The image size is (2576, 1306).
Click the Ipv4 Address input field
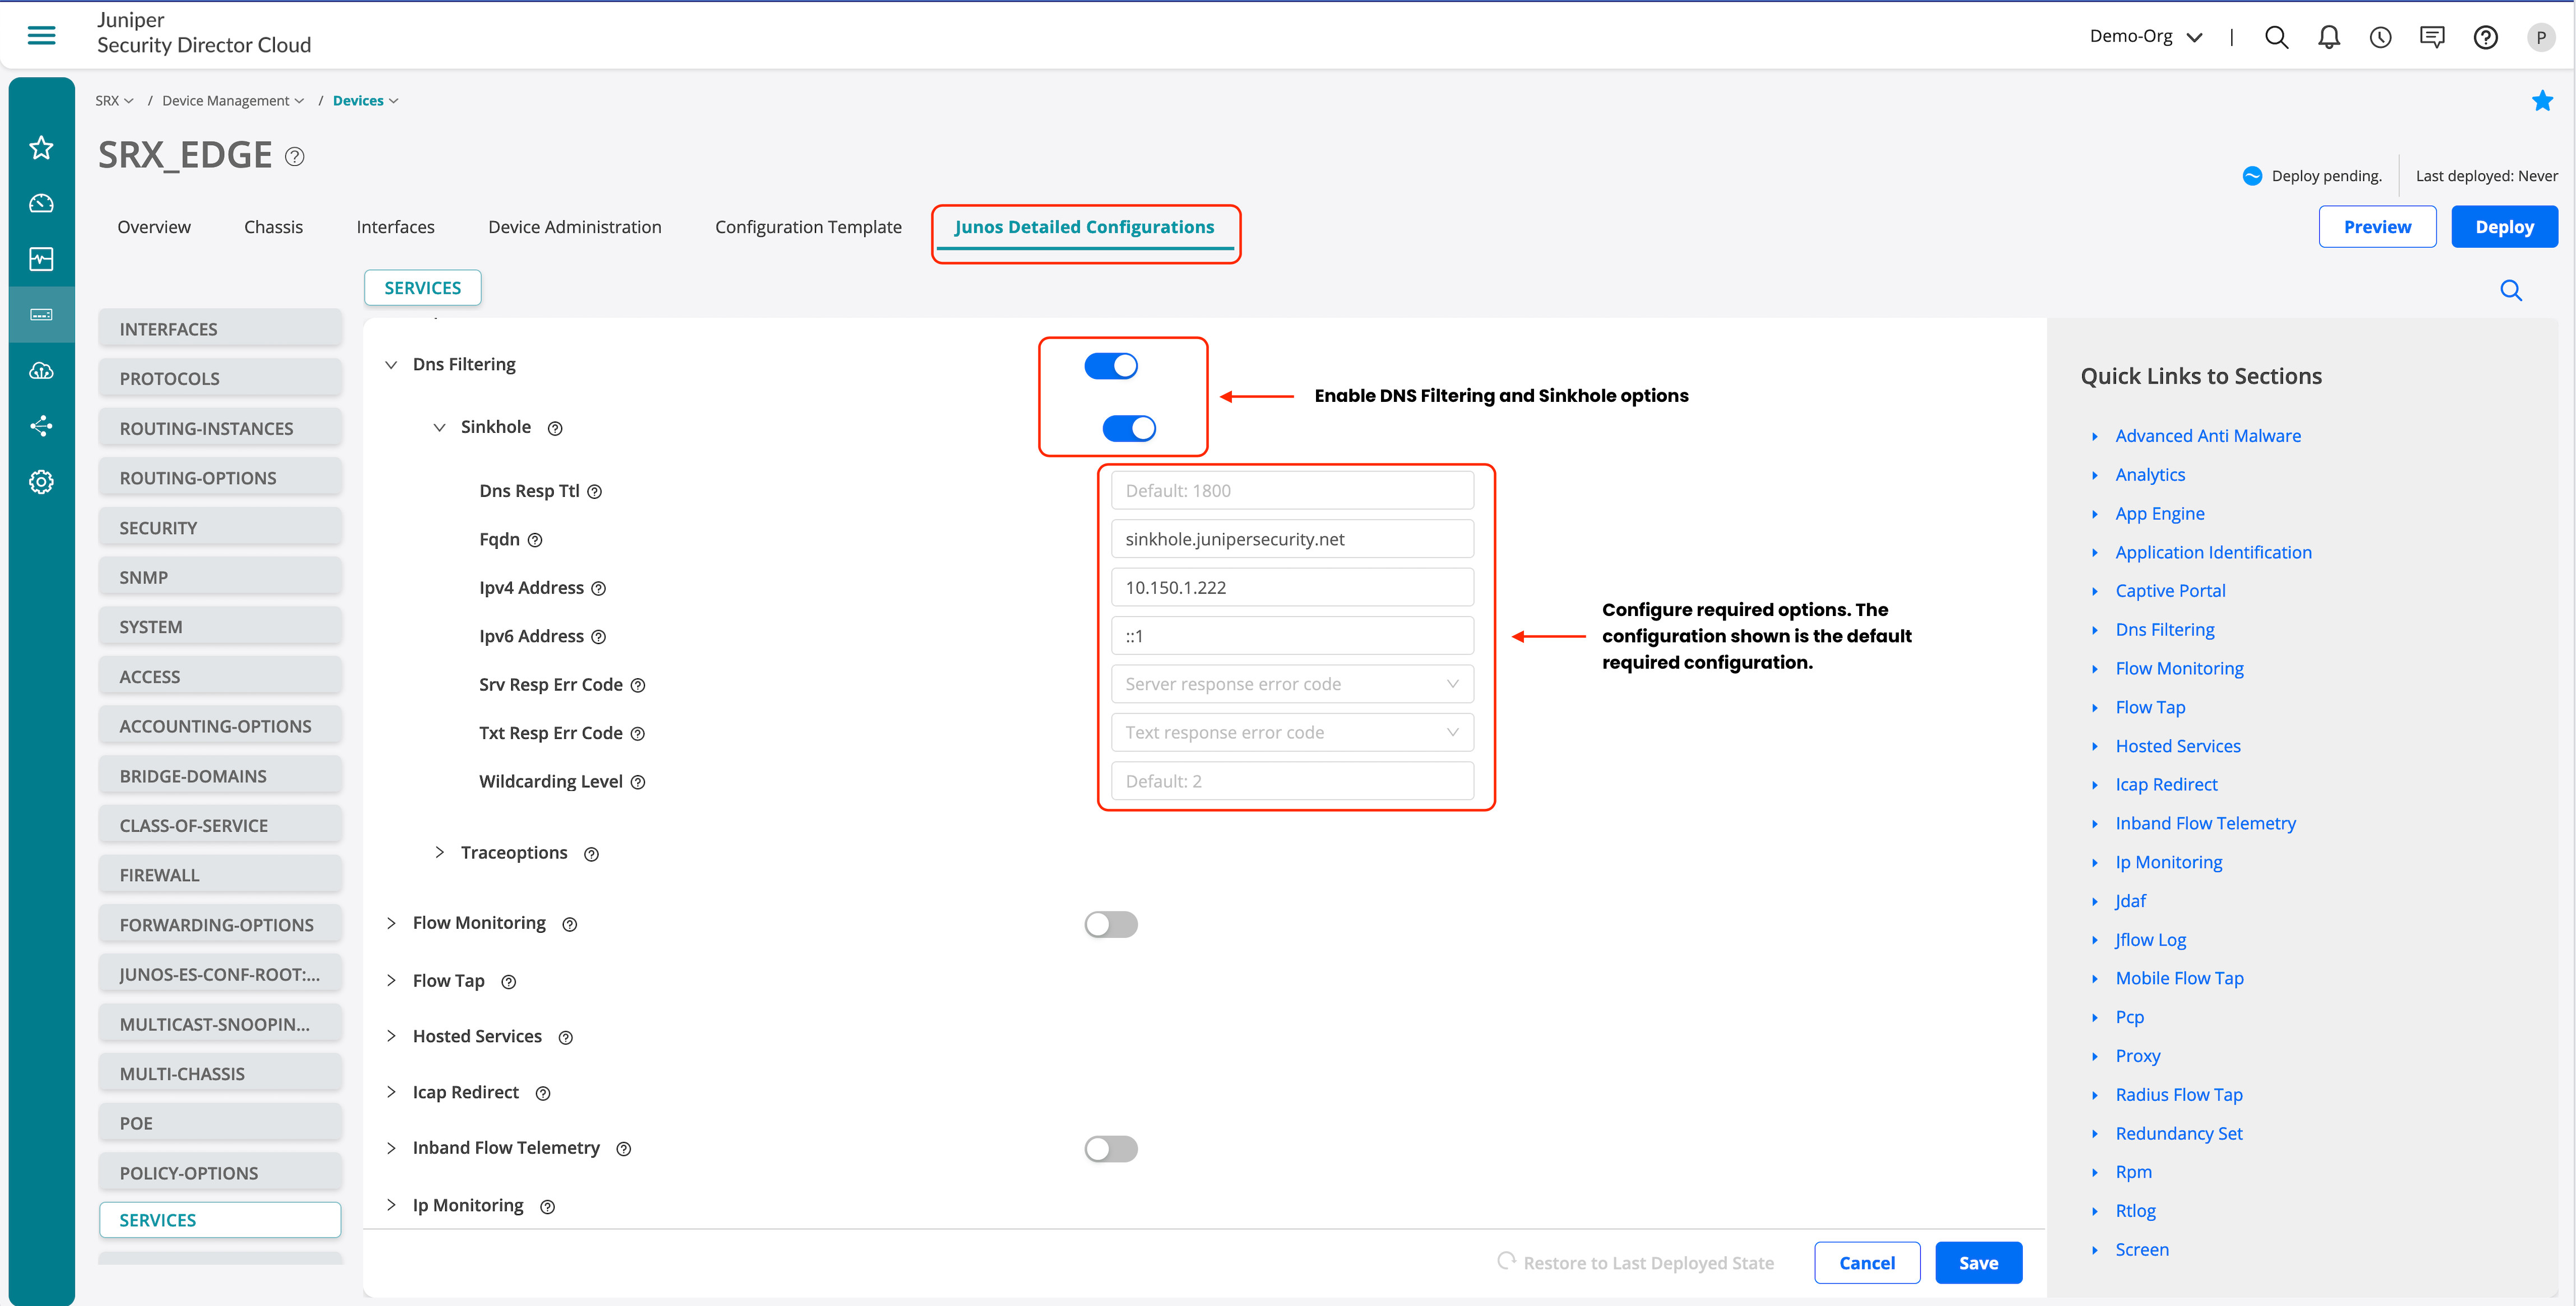[x=1291, y=587]
